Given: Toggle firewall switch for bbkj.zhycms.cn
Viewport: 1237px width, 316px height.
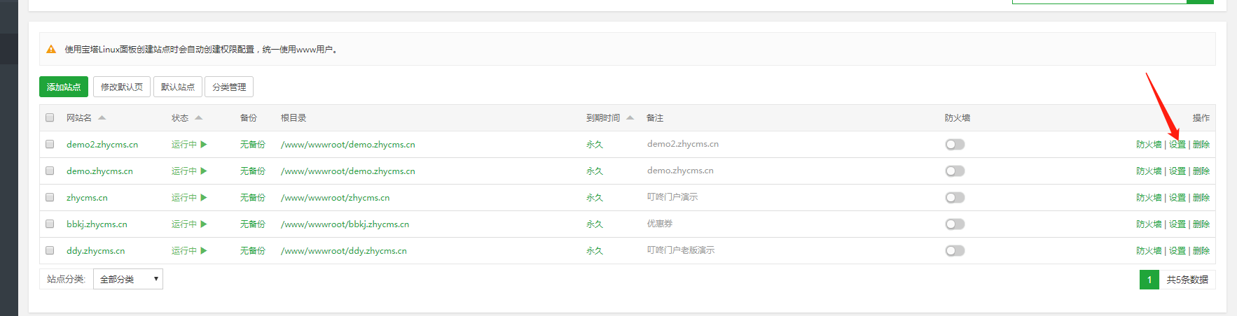Looking at the screenshot, I should (955, 224).
